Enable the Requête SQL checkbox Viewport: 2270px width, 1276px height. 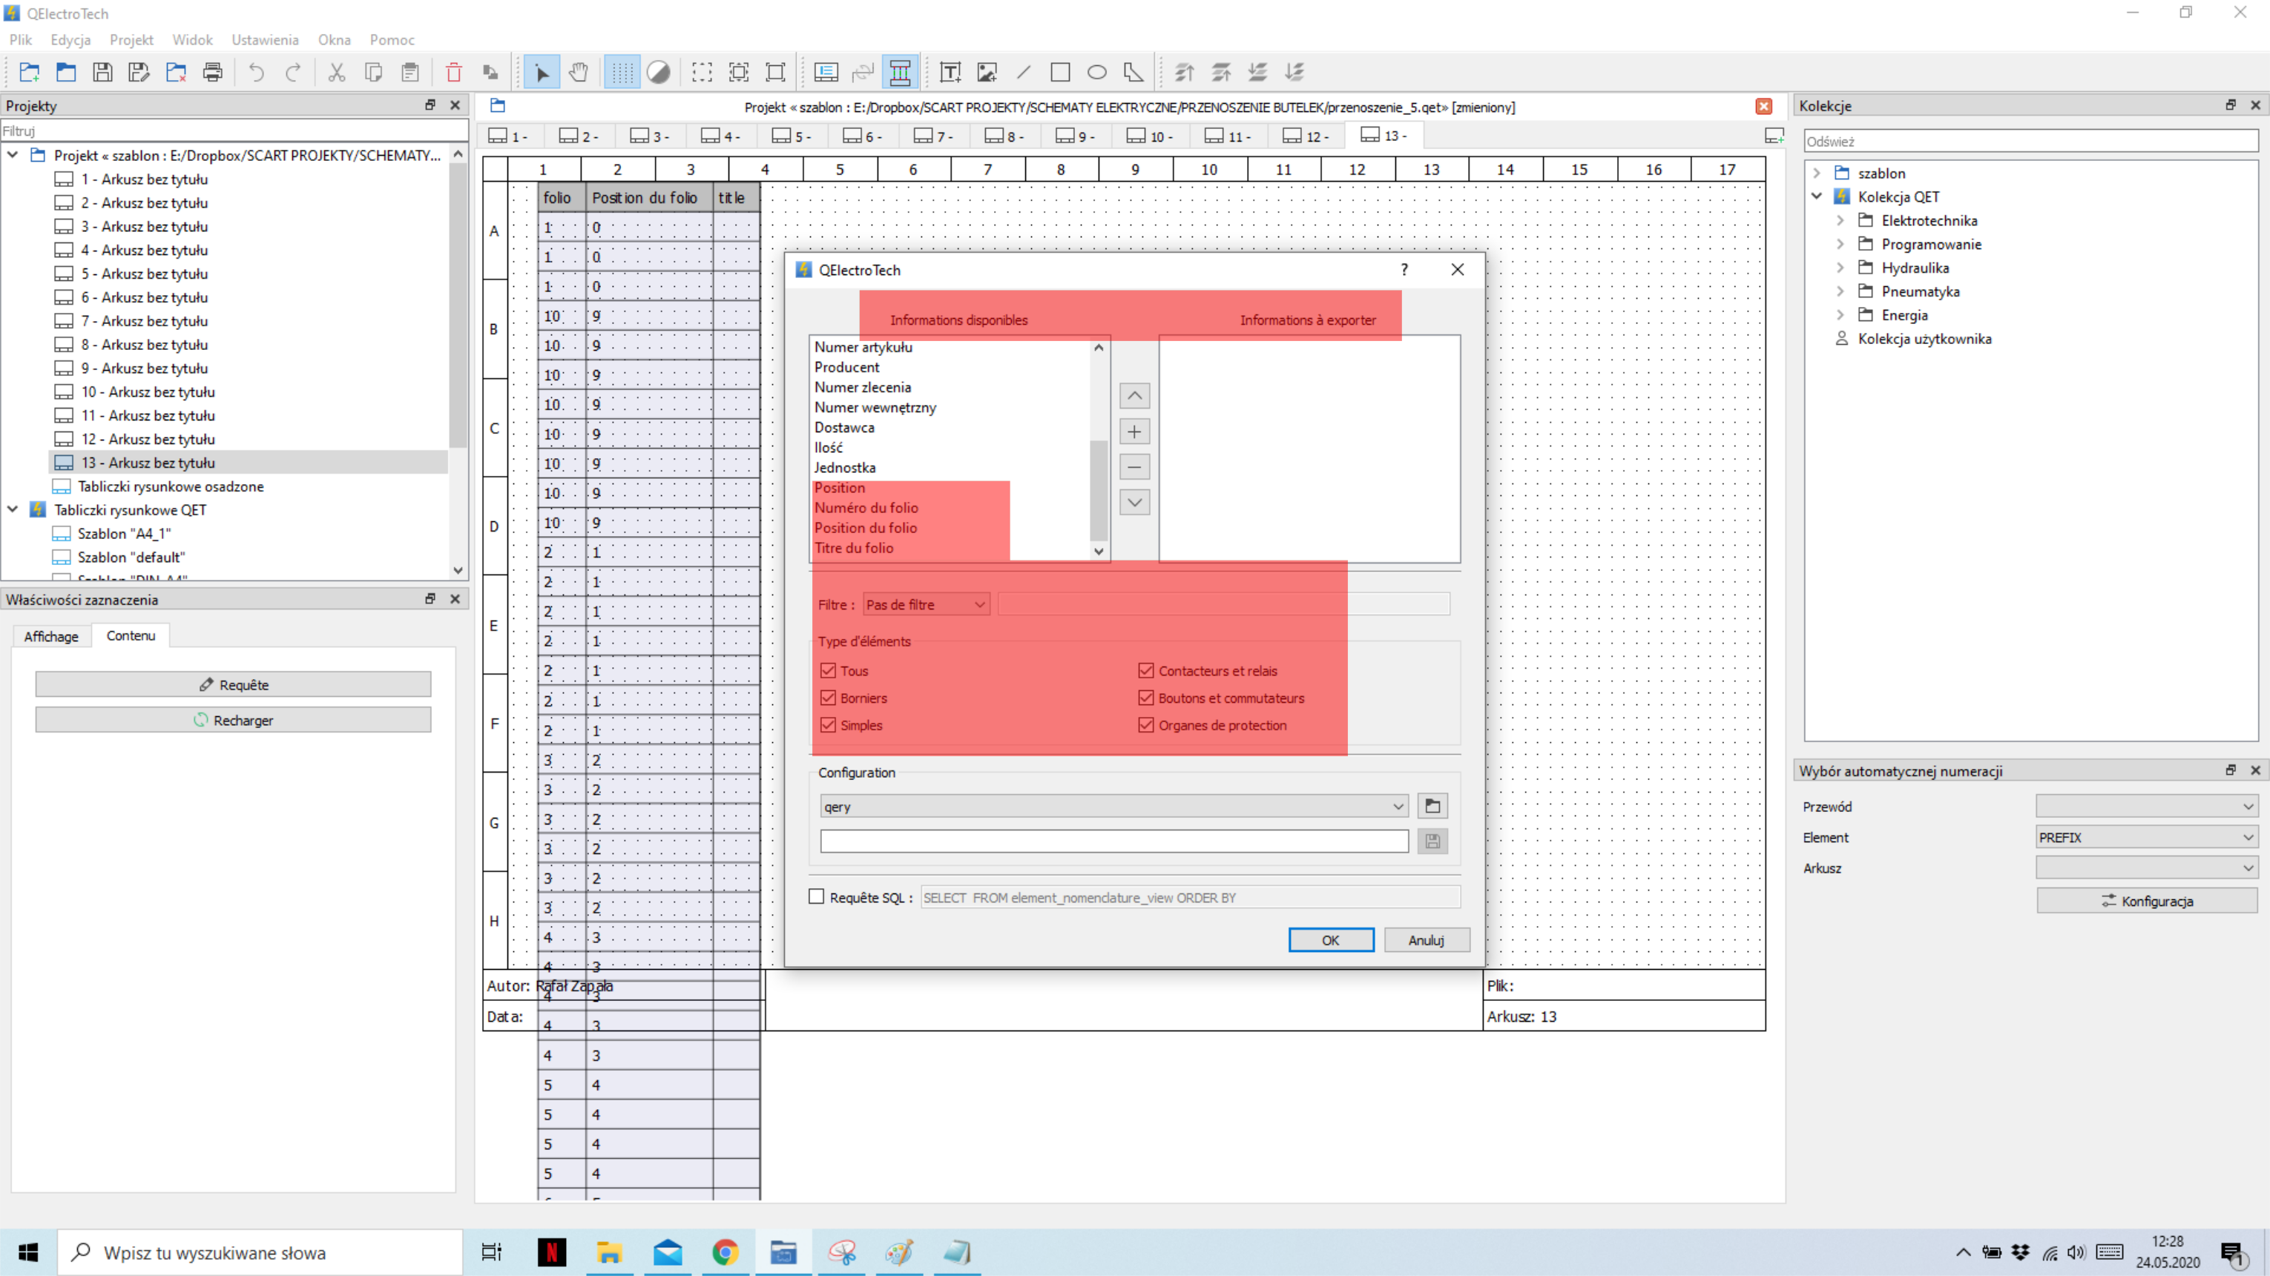point(816,896)
